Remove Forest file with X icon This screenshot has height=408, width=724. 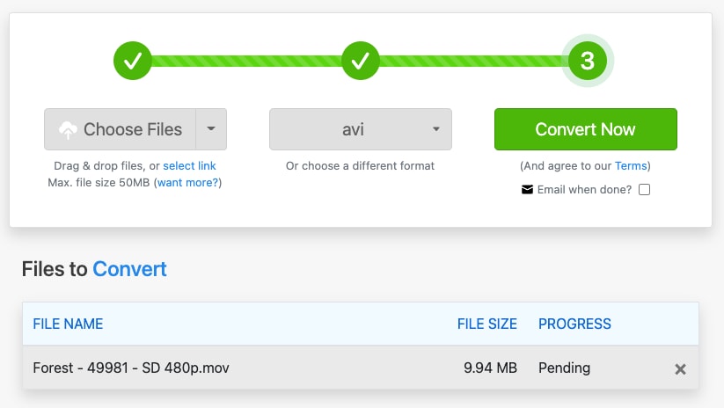[680, 368]
